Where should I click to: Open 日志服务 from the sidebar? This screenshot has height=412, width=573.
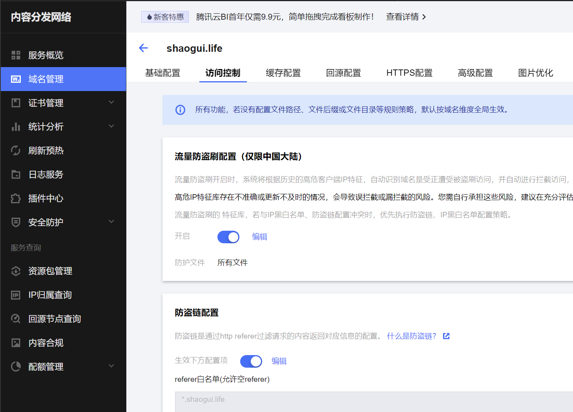[46, 174]
